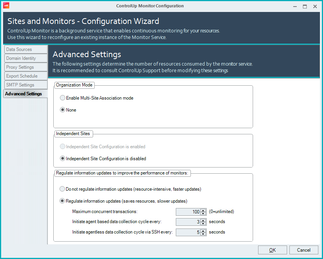The width and height of the screenshot is (323, 259).
Task: Increase agentless SSH collection cycle seconds
Action: click(203, 231)
